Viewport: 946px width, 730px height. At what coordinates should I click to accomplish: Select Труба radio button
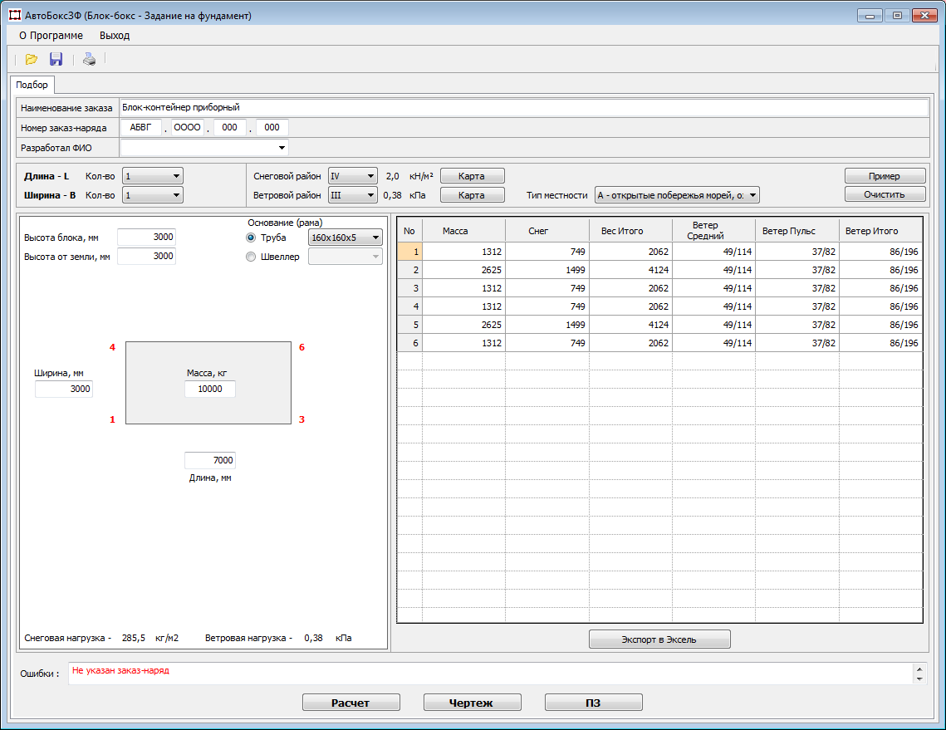coord(251,238)
